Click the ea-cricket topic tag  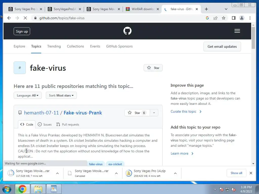click(115, 164)
